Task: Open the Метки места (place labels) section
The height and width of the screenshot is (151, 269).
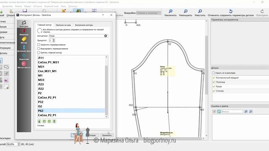Action: (x=24, y=65)
